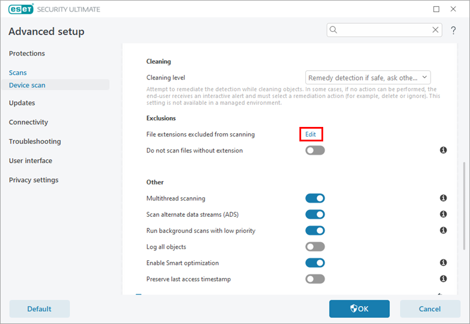Click the help question mark icon
Screen dimensions: 470x324
pyautogui.click(x=454, y=30)
